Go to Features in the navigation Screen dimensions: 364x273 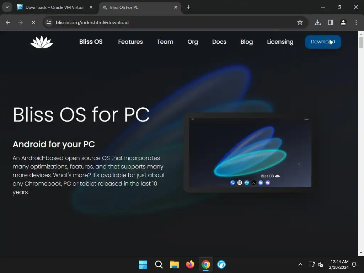point(130,42)
